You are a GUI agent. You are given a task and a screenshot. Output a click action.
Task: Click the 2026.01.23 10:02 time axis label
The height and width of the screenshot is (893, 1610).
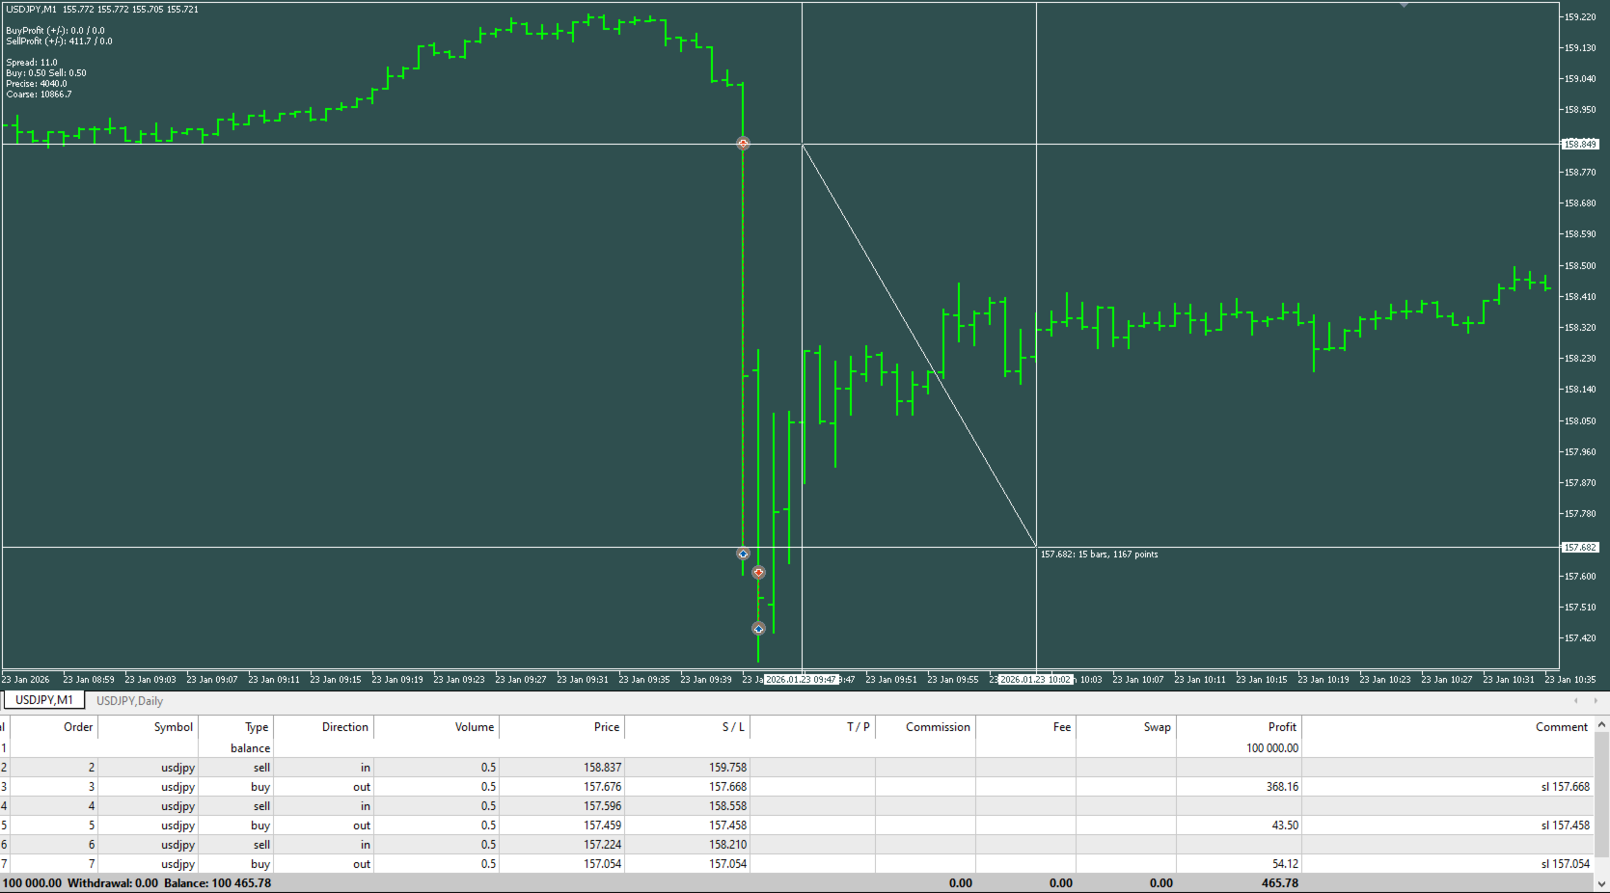(1035, 680)
